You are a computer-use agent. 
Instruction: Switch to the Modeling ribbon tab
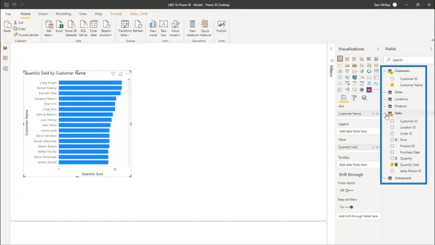63,14
